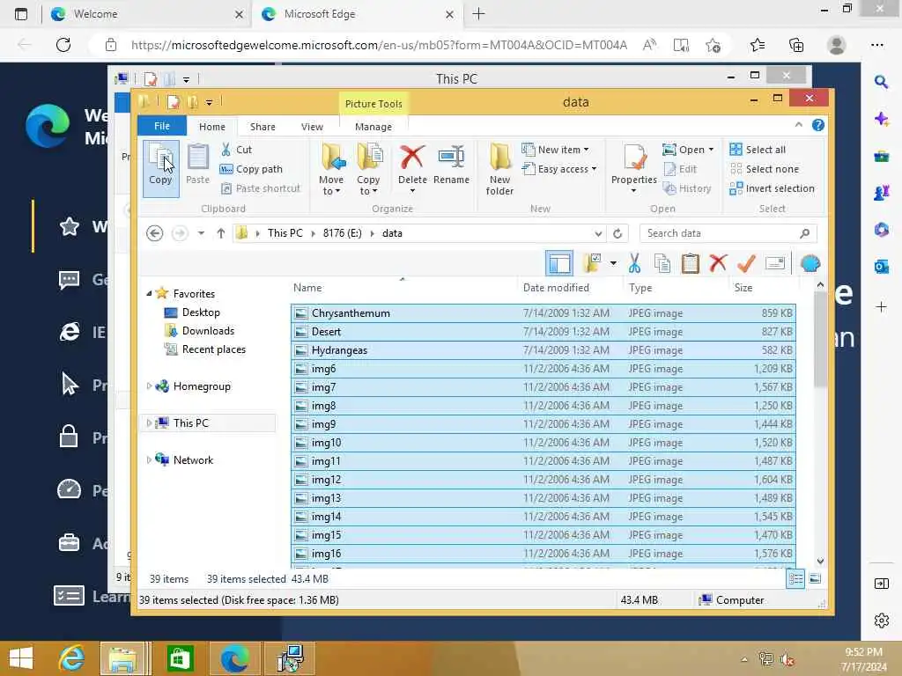Go back with the Explorer back arrow

click(x=154, y=233)
